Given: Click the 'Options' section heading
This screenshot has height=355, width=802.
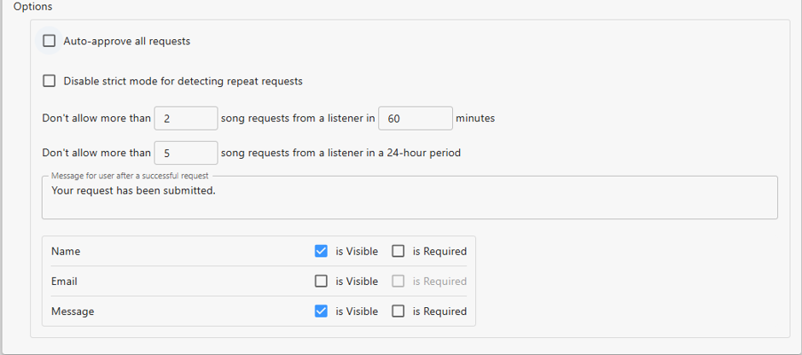Looking at the screenshot, I should pyautogui.click(x=32, y=7).
